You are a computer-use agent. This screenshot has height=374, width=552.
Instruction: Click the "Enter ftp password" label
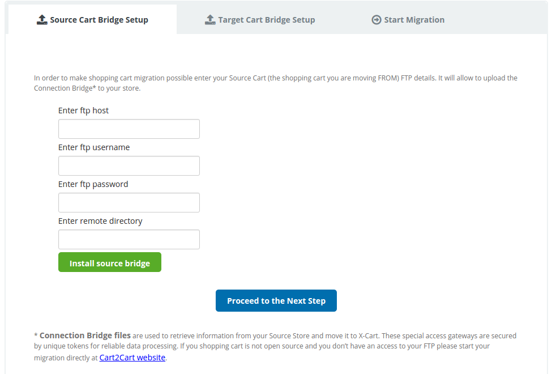[93, 184]
